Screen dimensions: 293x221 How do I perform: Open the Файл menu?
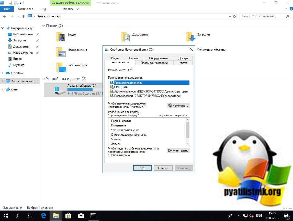[x=7, y=9]
